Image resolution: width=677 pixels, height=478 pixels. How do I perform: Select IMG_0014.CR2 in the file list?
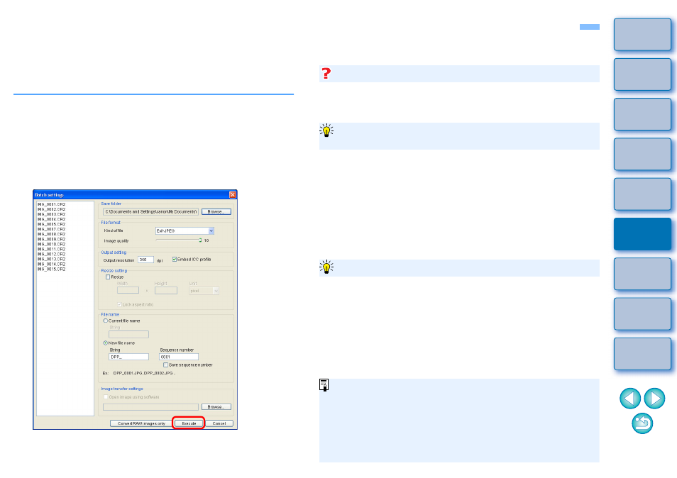(x=51, y=264)
